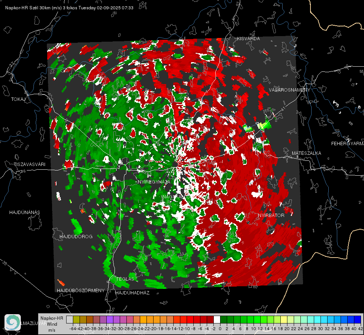Viewport: 364px width, 335px height.
Task: Click the HAJDÚDOROG label
Action: coord(76,237)
